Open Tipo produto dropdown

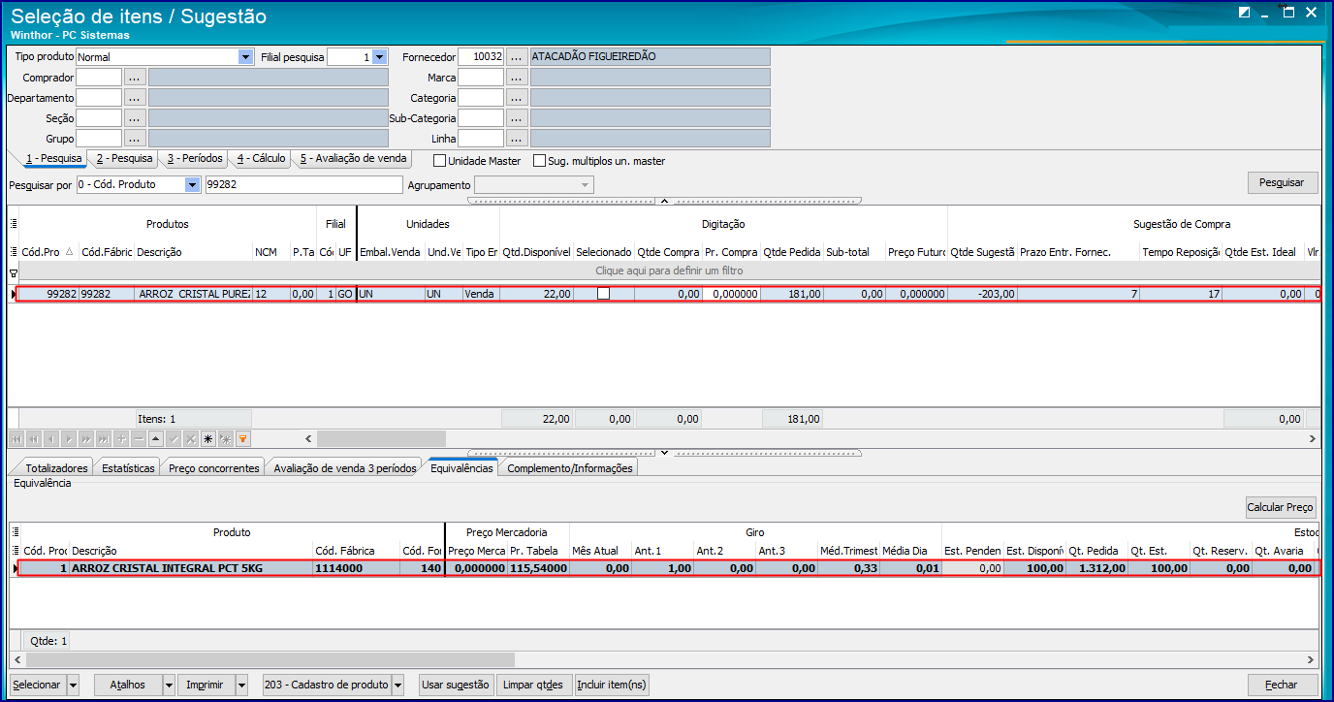(245, 57)
